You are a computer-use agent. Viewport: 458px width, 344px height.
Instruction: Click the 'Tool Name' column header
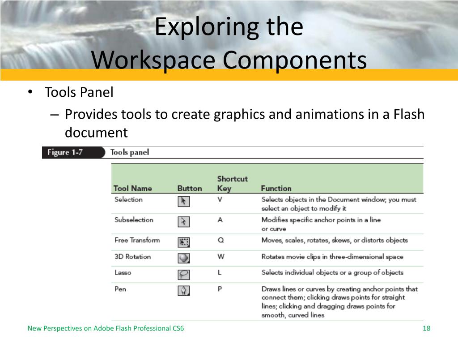click(x=132, y=189)
